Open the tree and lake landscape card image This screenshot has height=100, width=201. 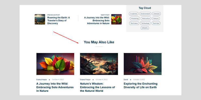(x=99, y=64)
